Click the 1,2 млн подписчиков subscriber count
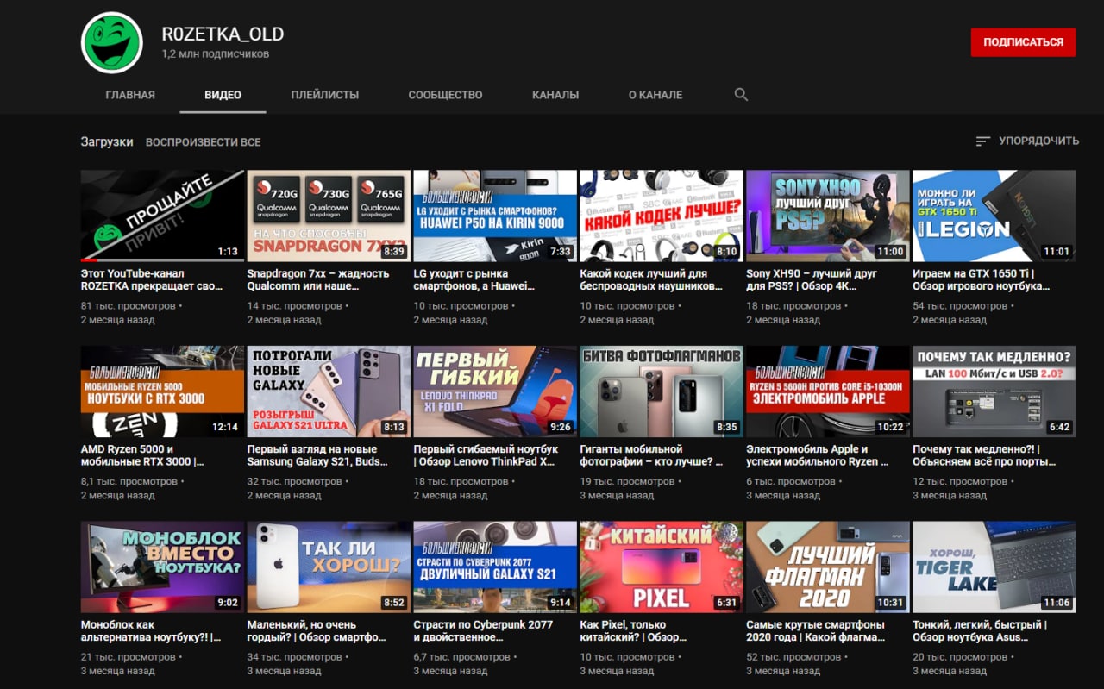 [x=215, y=54]
